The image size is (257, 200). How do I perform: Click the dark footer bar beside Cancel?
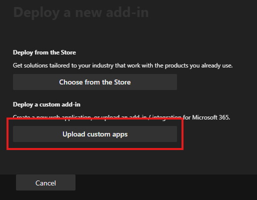[x=166, y=187]
